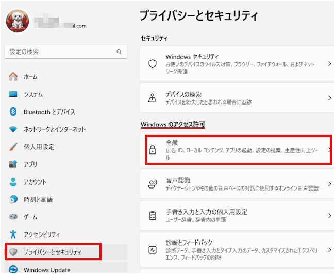Viewport: 335px width, 274px height.
Task: Open the アカウント sidebar label
Action: point(35,182)
